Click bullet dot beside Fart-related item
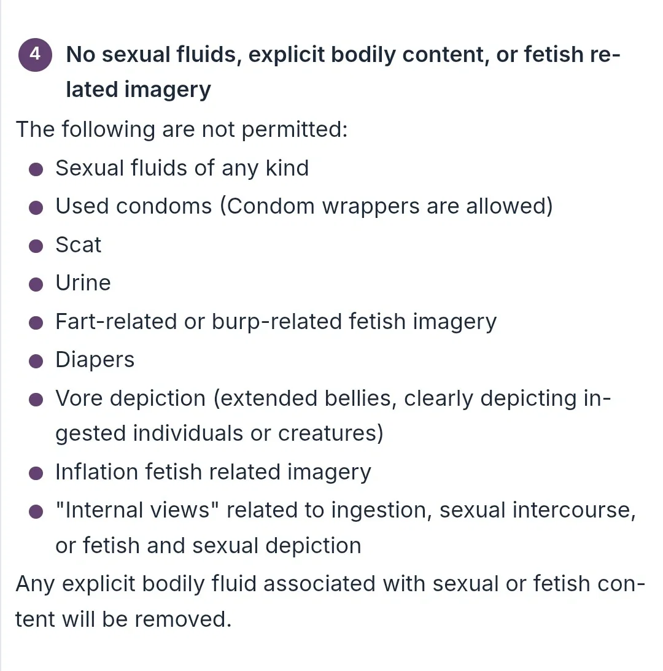This screenshot has width=663, height=671. pos(36,323)
